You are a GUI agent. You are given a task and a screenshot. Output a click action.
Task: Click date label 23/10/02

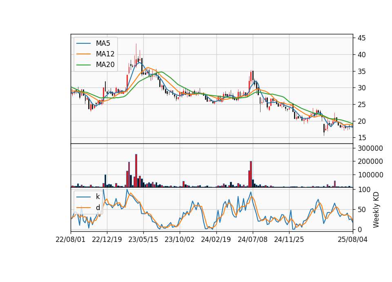click(x=180, y=239)
